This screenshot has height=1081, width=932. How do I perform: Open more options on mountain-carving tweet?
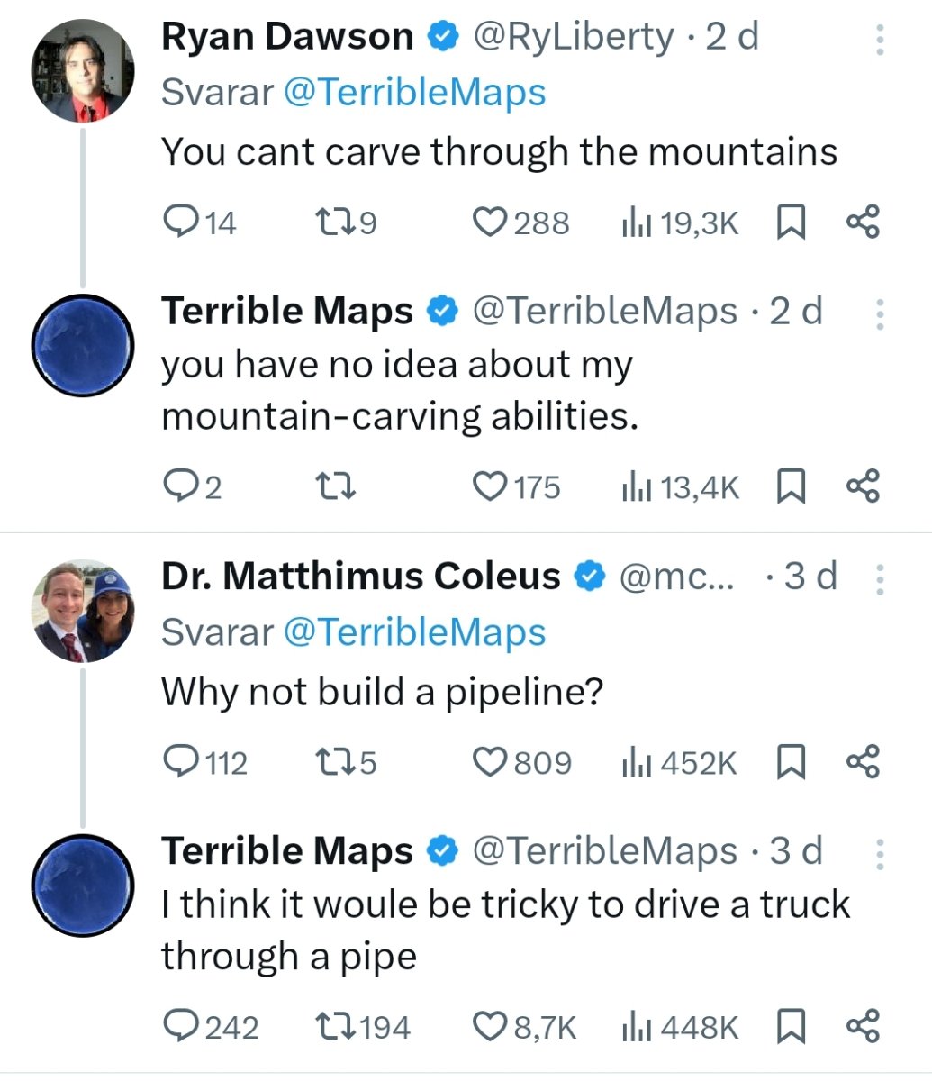coord(880,313)
